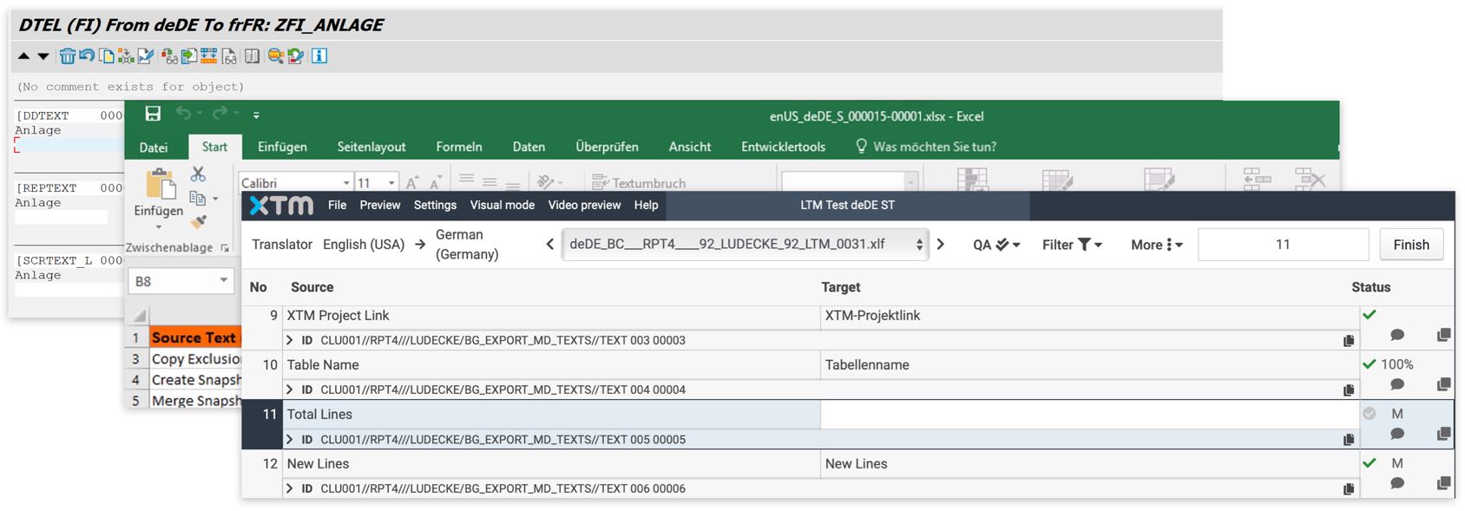Image resolution: width=1465 pixels, height=511 pixels.
Task: Open the Settings menu in XTM
Action: [435, 206]
